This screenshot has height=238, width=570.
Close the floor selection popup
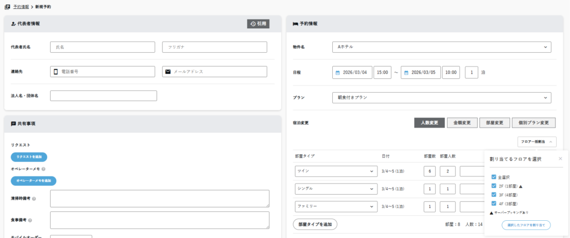click(x=560, y=159)
